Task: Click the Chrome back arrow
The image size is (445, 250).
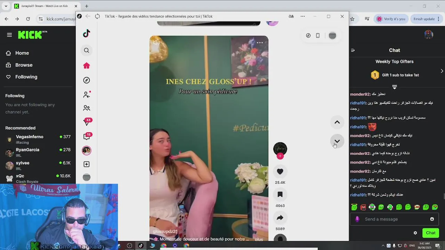Action: [7, 19]
